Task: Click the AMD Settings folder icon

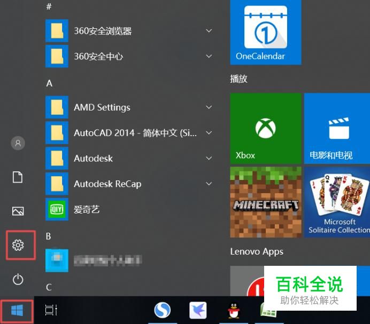Action: [x=57, y=107]
